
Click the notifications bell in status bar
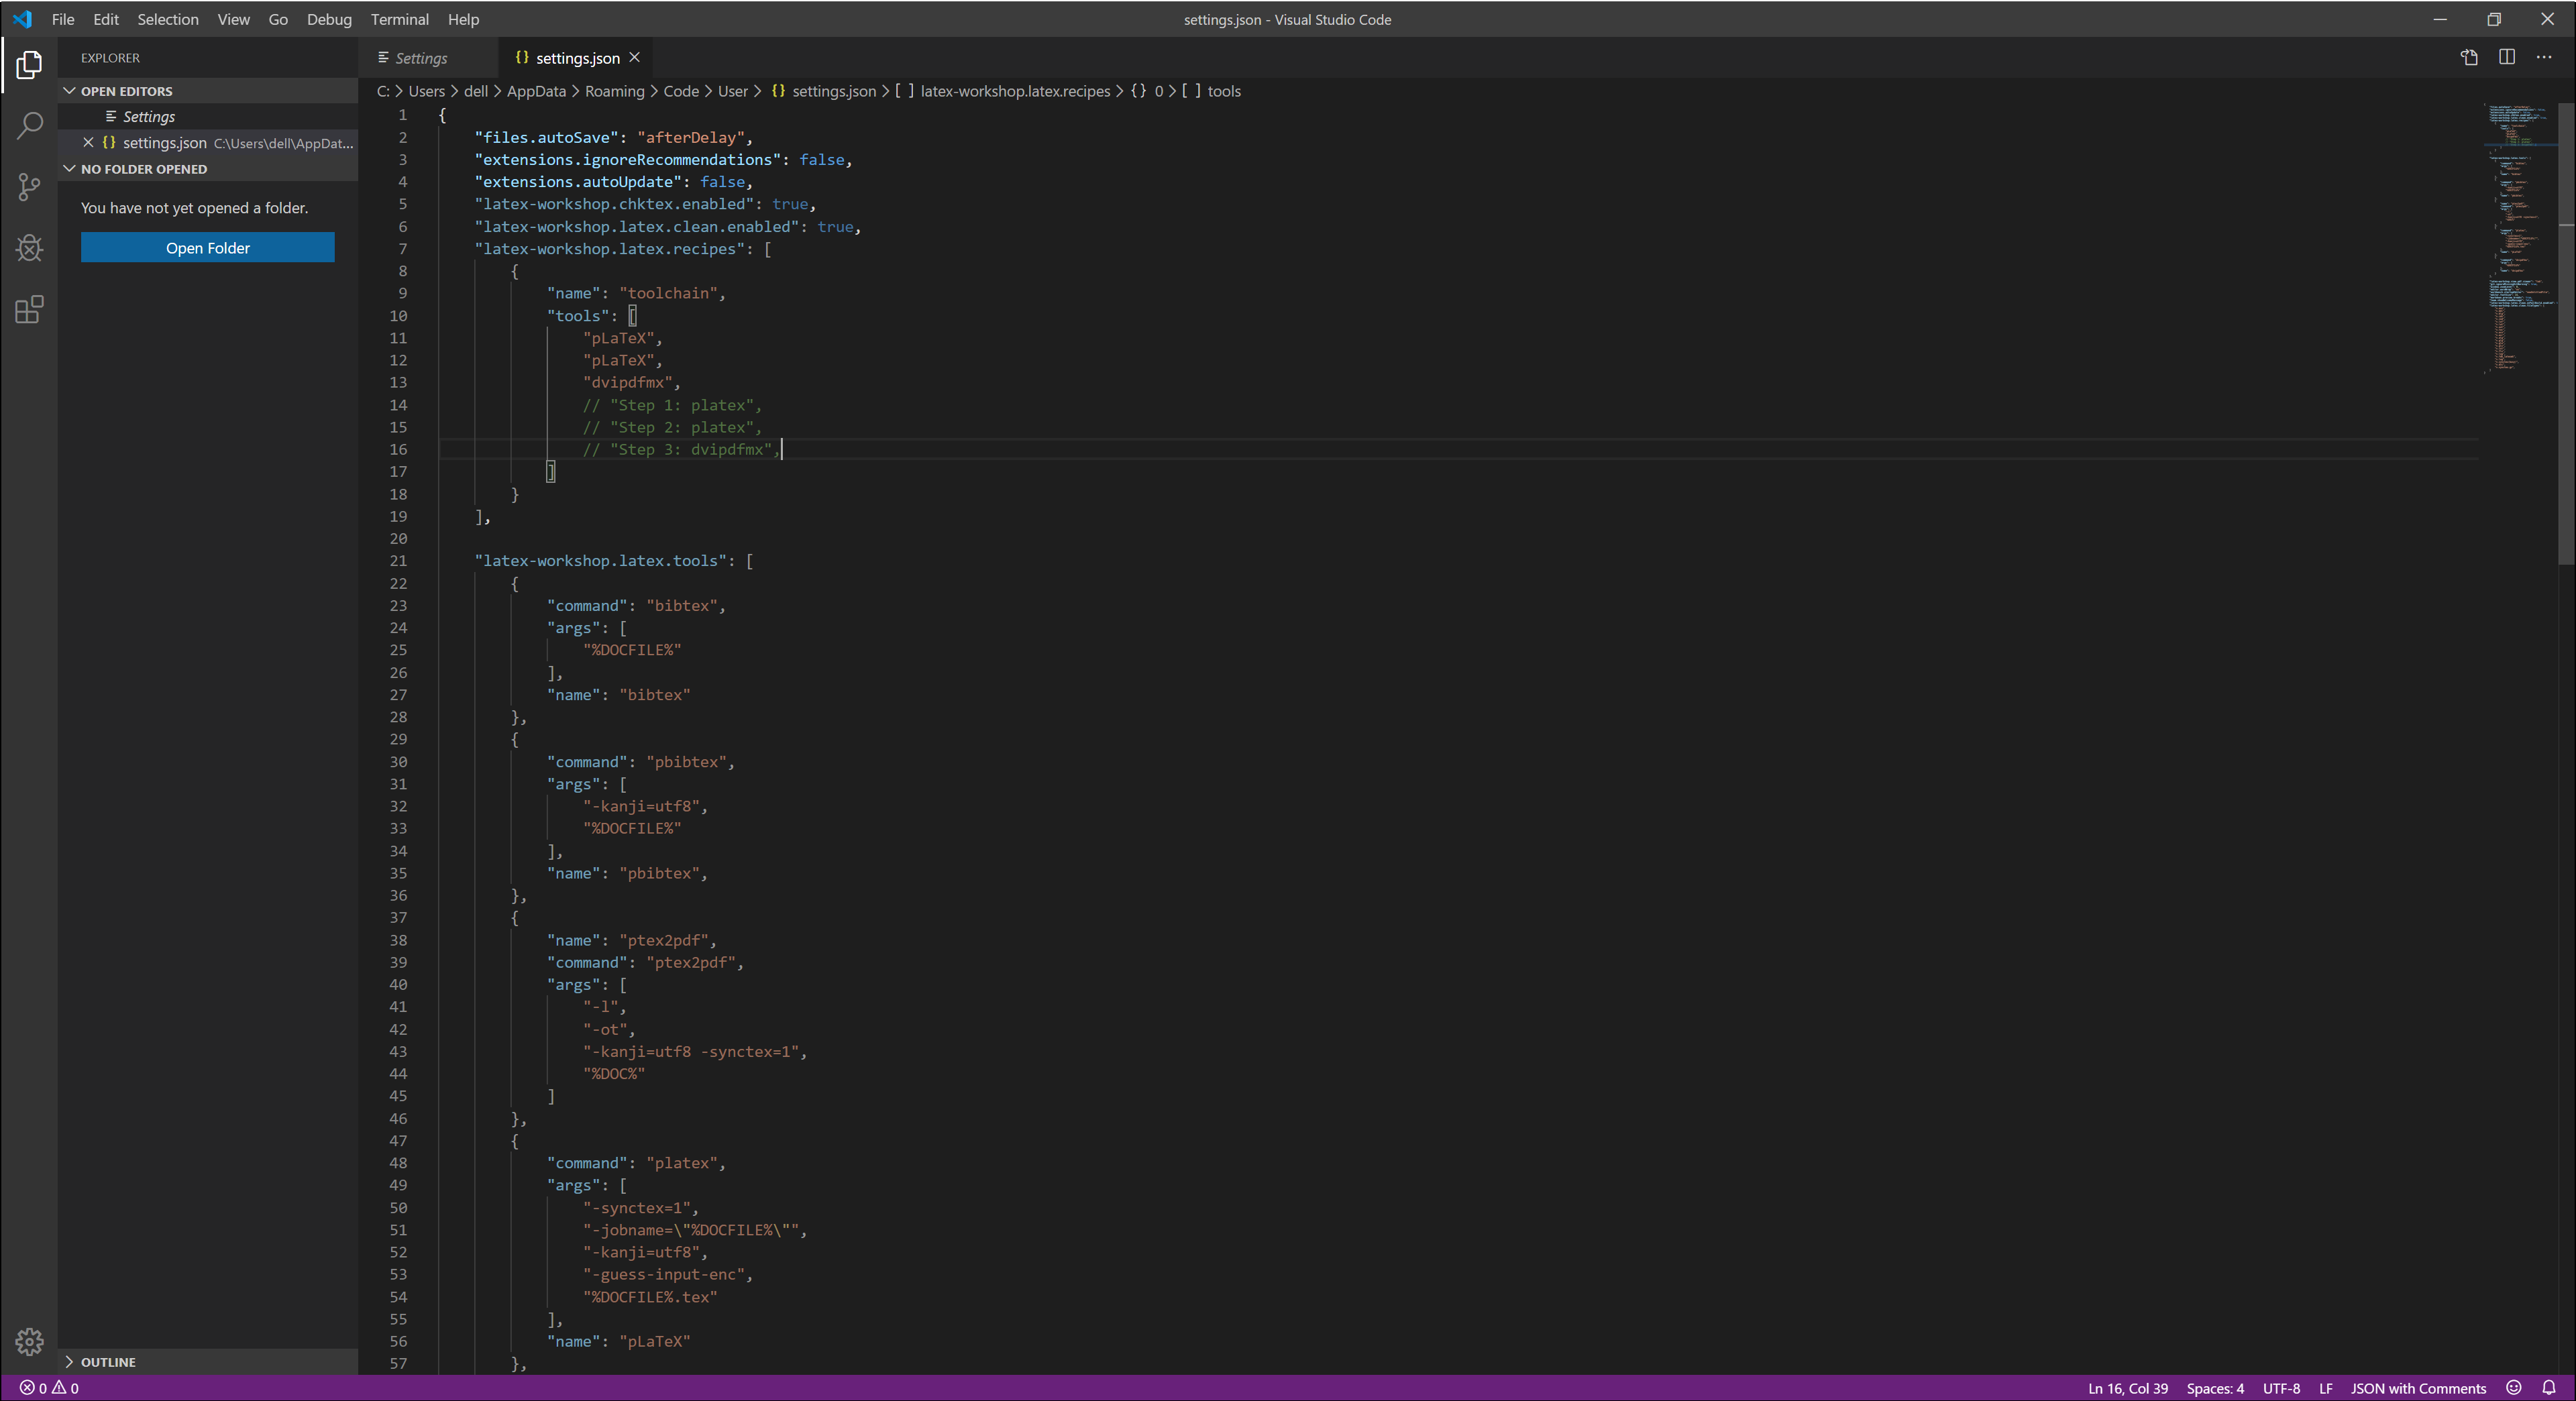[x=2548, y=1387]
